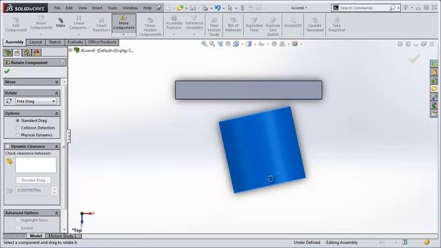This screenshot has width=441, height=248.
Task: Open Reference Geometry tool
Action: coord(194,23)
